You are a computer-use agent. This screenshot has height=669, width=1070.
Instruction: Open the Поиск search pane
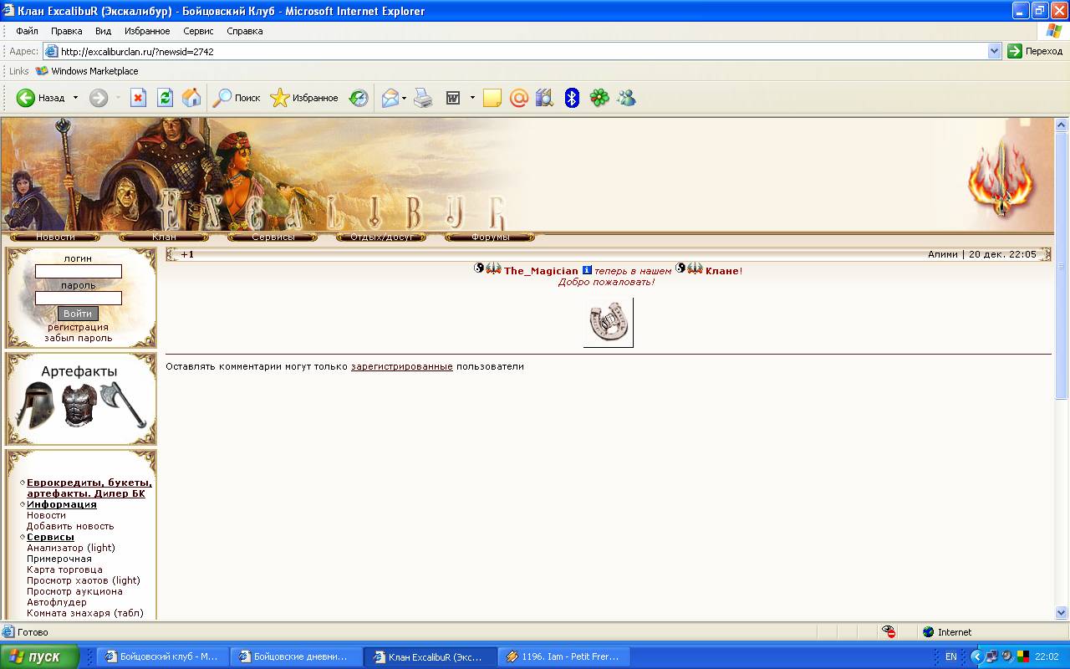237,98
